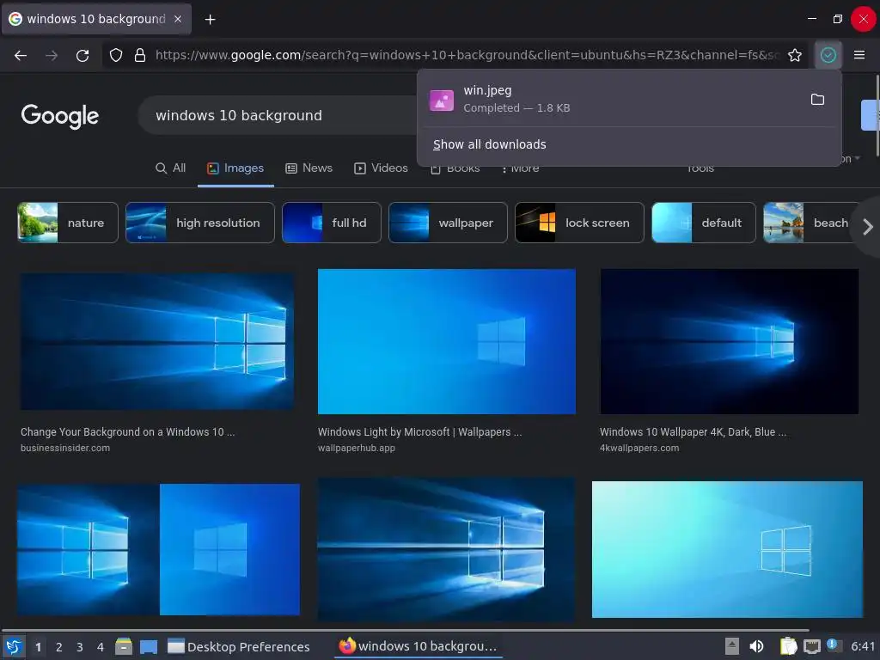Select the Images tab
This screenshot has width=880, height=660.
(235, 168)
